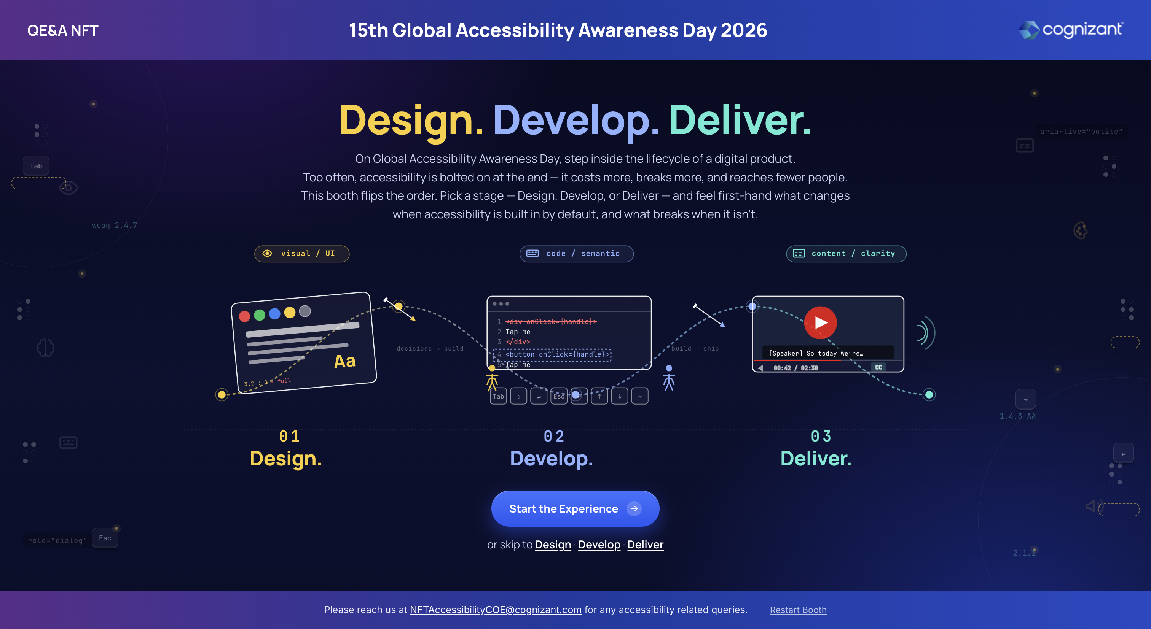Skip to the Design link
1151x629 pixels.
pyautogui.click(x=553, y=545)
